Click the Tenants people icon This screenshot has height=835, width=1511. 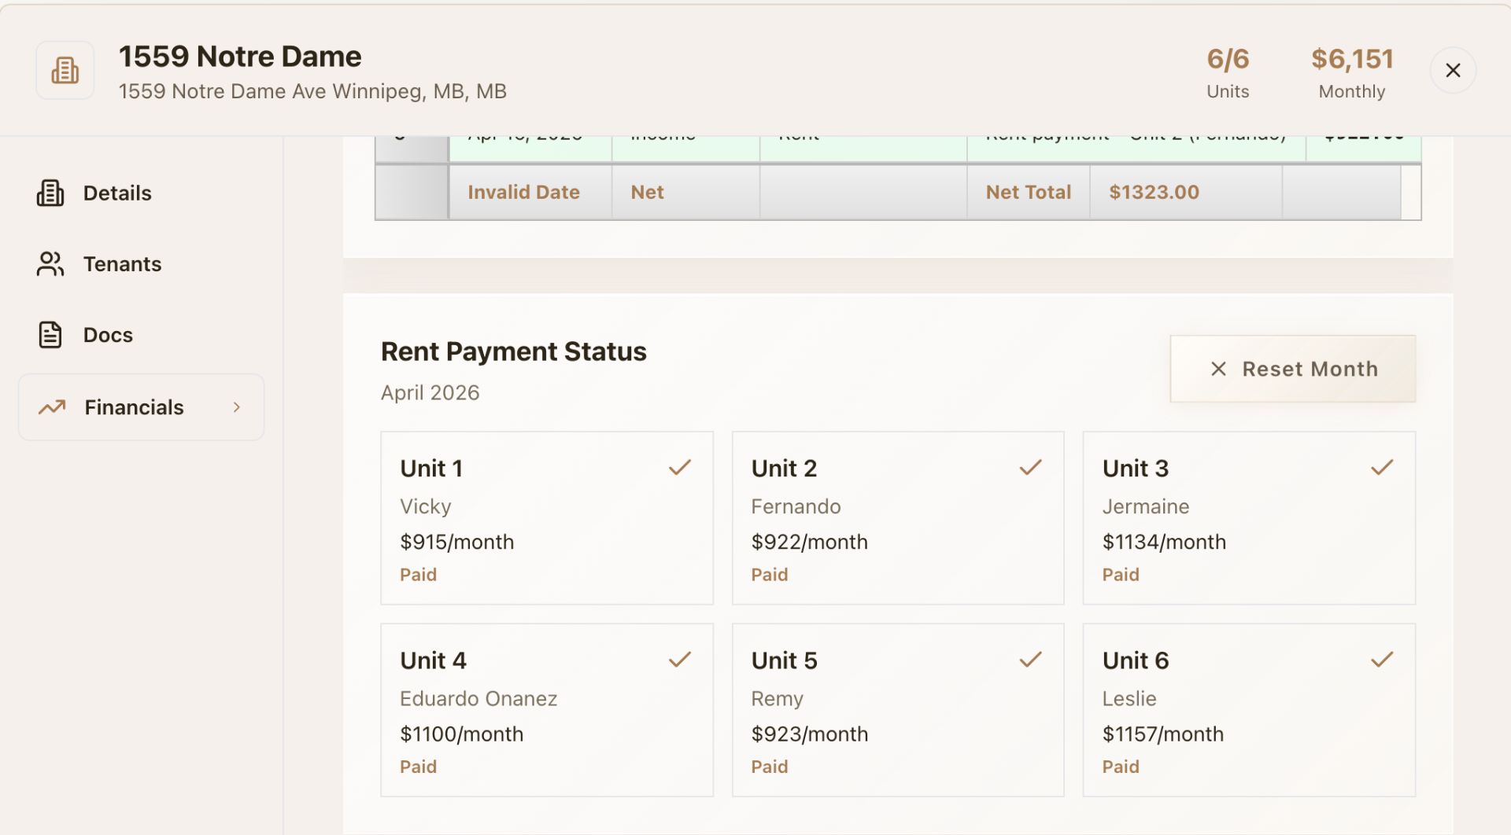click(50, 264)
